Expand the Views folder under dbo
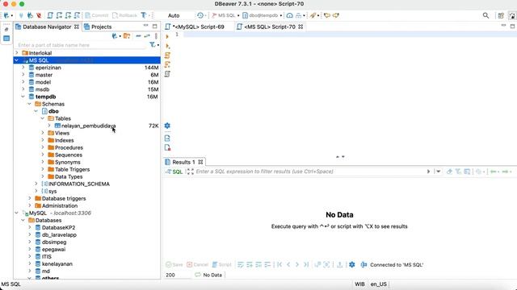Screen dimensions: 517x290 [x=43, y=133]
